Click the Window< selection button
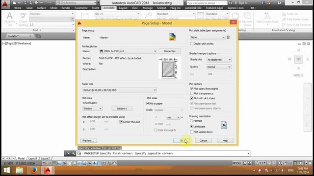 (122, 109)
